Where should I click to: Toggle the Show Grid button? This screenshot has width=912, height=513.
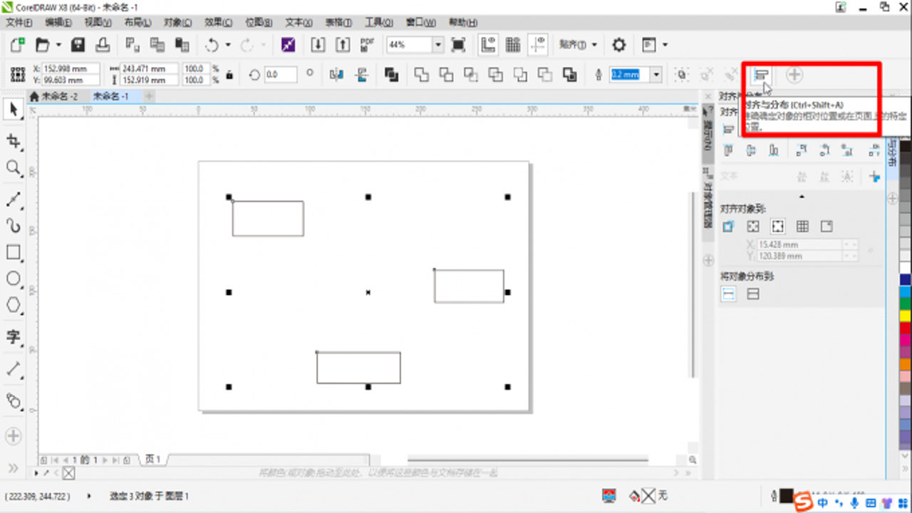[x=513, y=45]
